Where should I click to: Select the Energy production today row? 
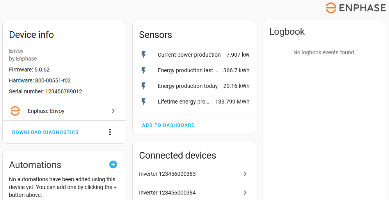(x=187, y=86)
